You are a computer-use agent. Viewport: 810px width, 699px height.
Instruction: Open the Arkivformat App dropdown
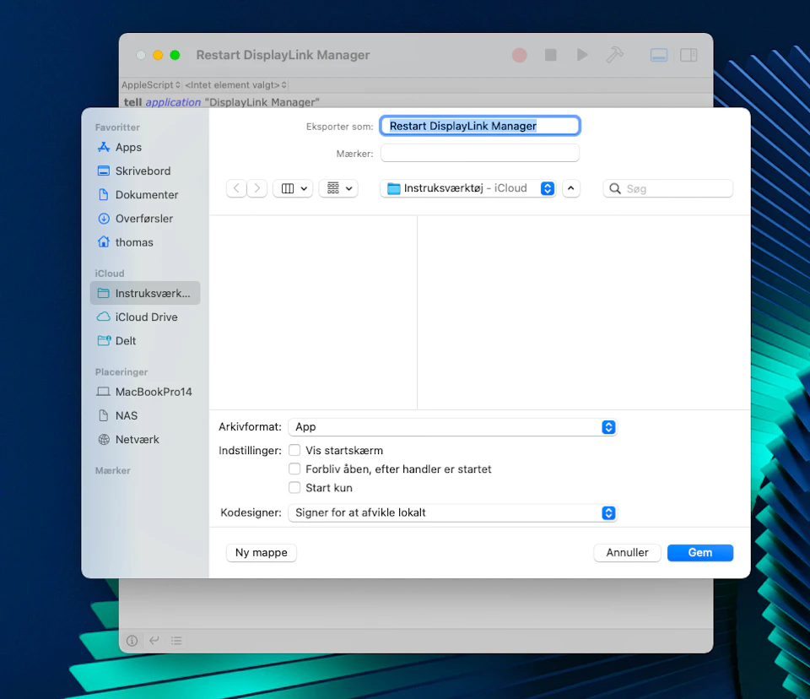[452, 427]
